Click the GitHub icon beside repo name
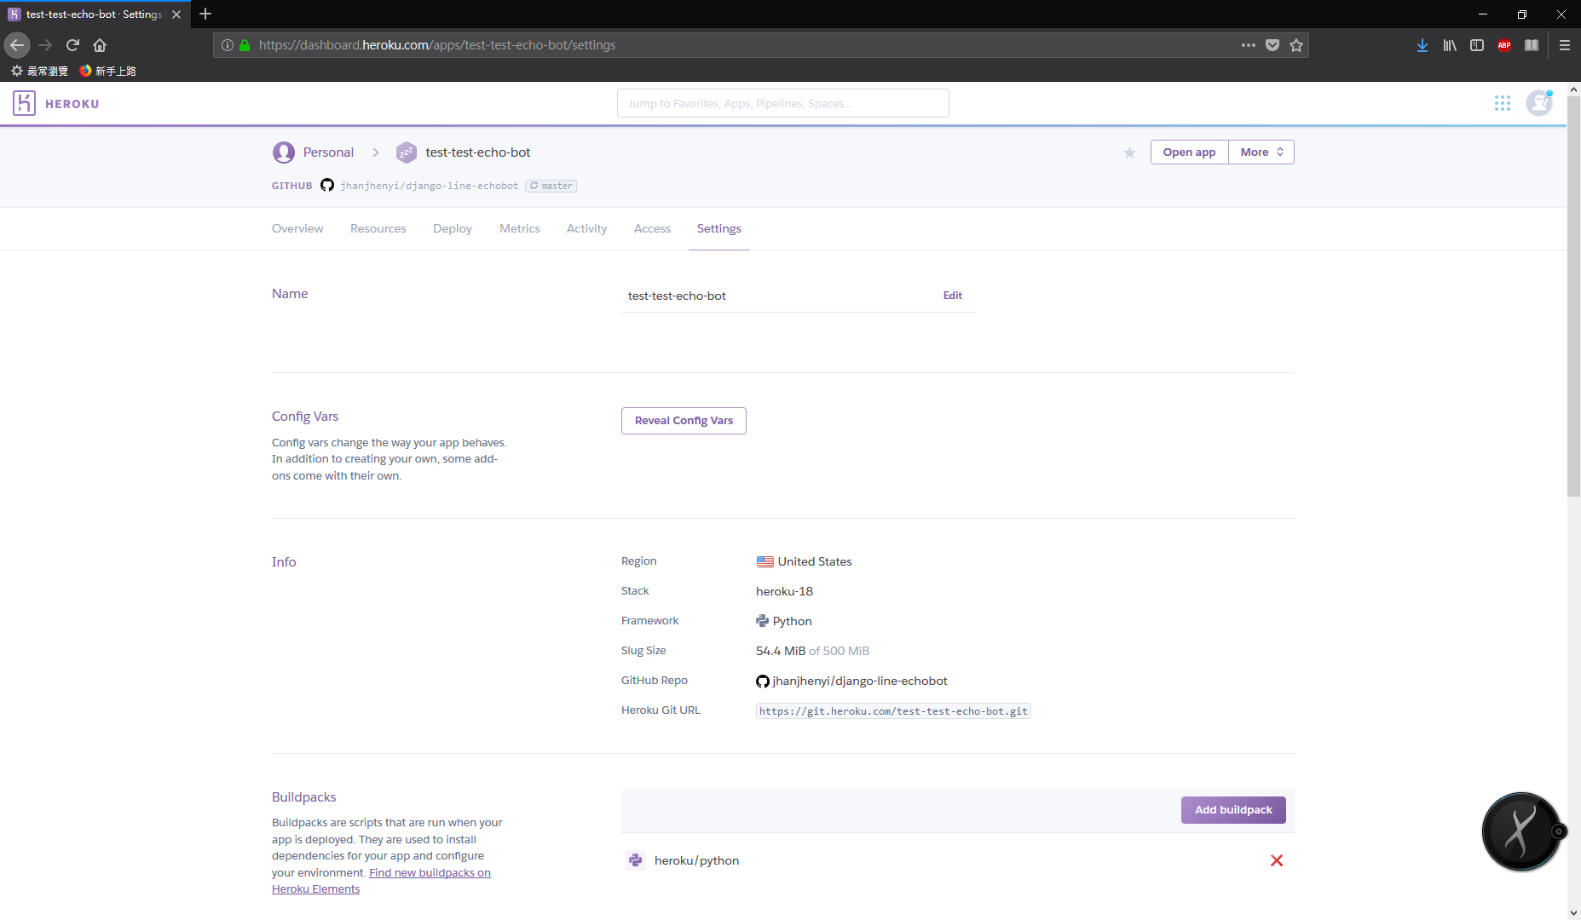 pos(763,681)
